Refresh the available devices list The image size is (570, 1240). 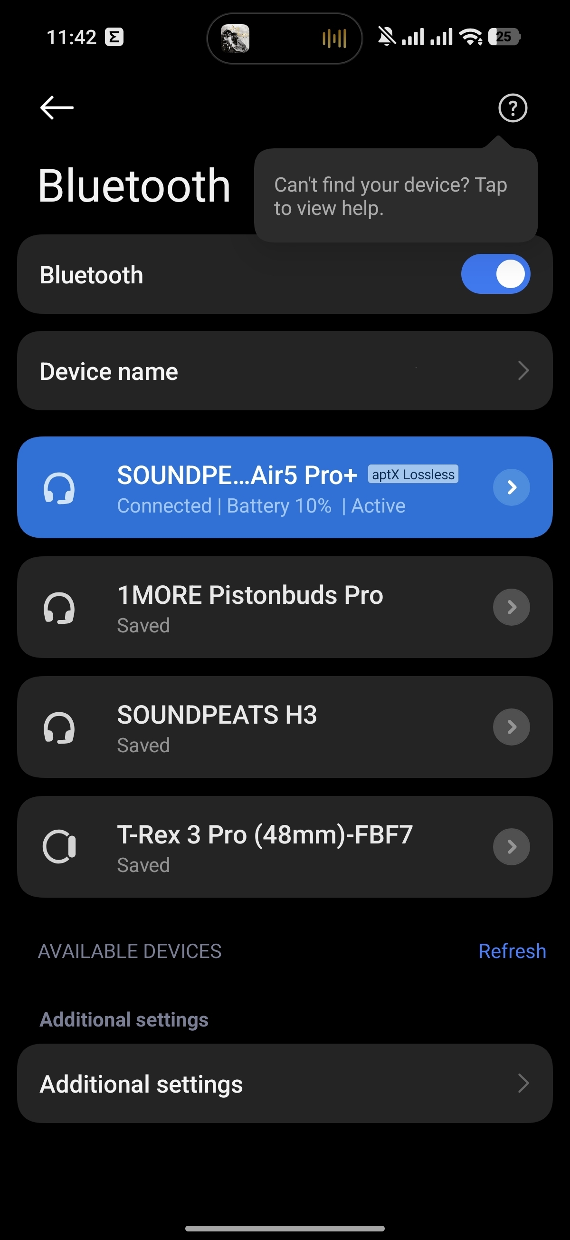coord(512,951)
